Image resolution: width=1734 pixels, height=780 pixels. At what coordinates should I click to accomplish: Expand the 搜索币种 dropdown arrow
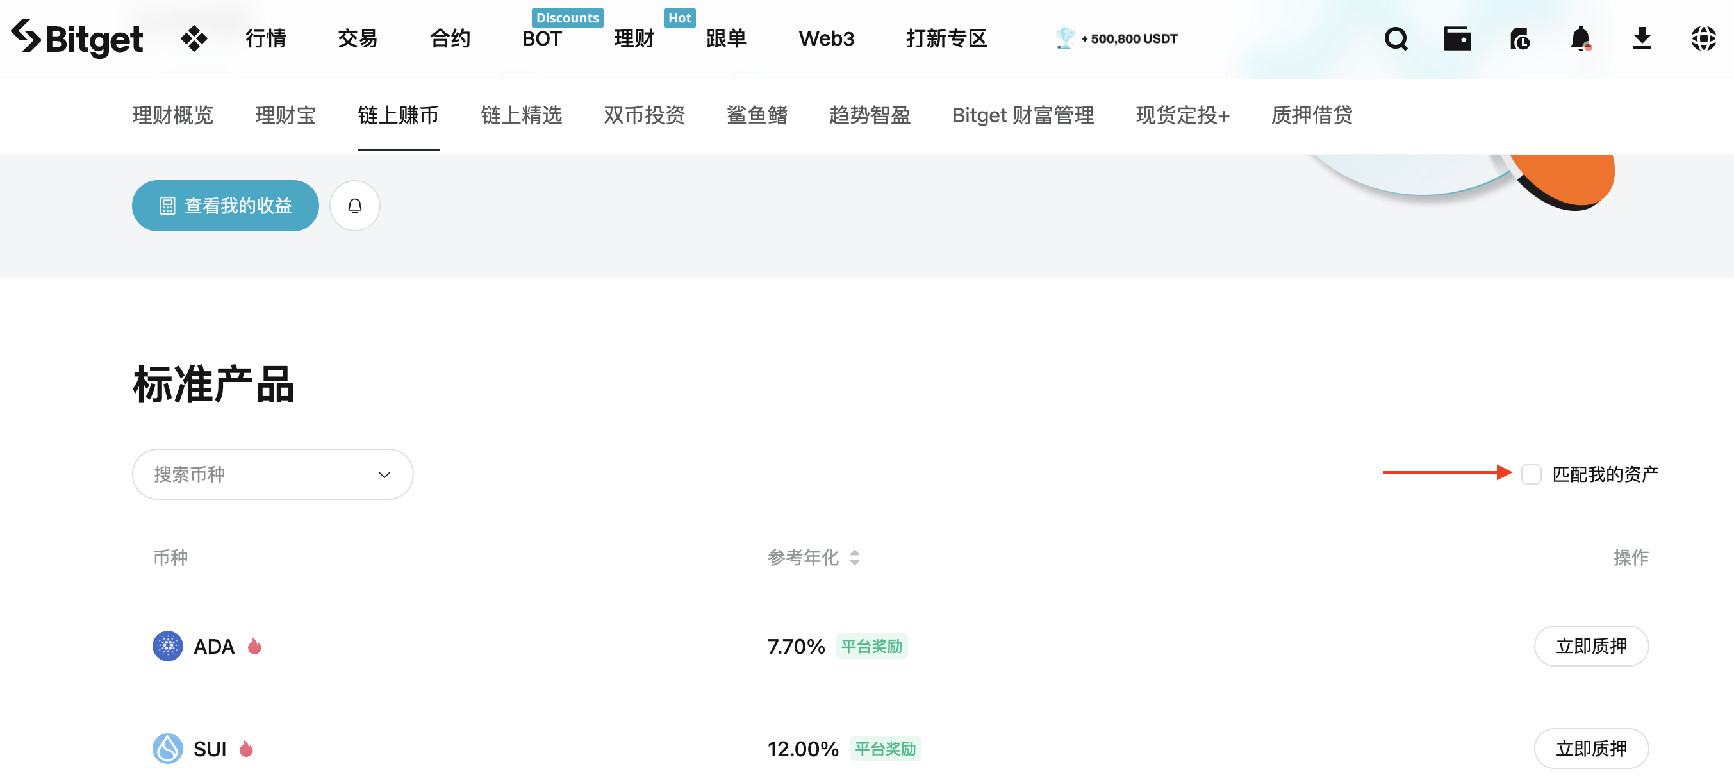pyautogui.click(x=384, y=474)
